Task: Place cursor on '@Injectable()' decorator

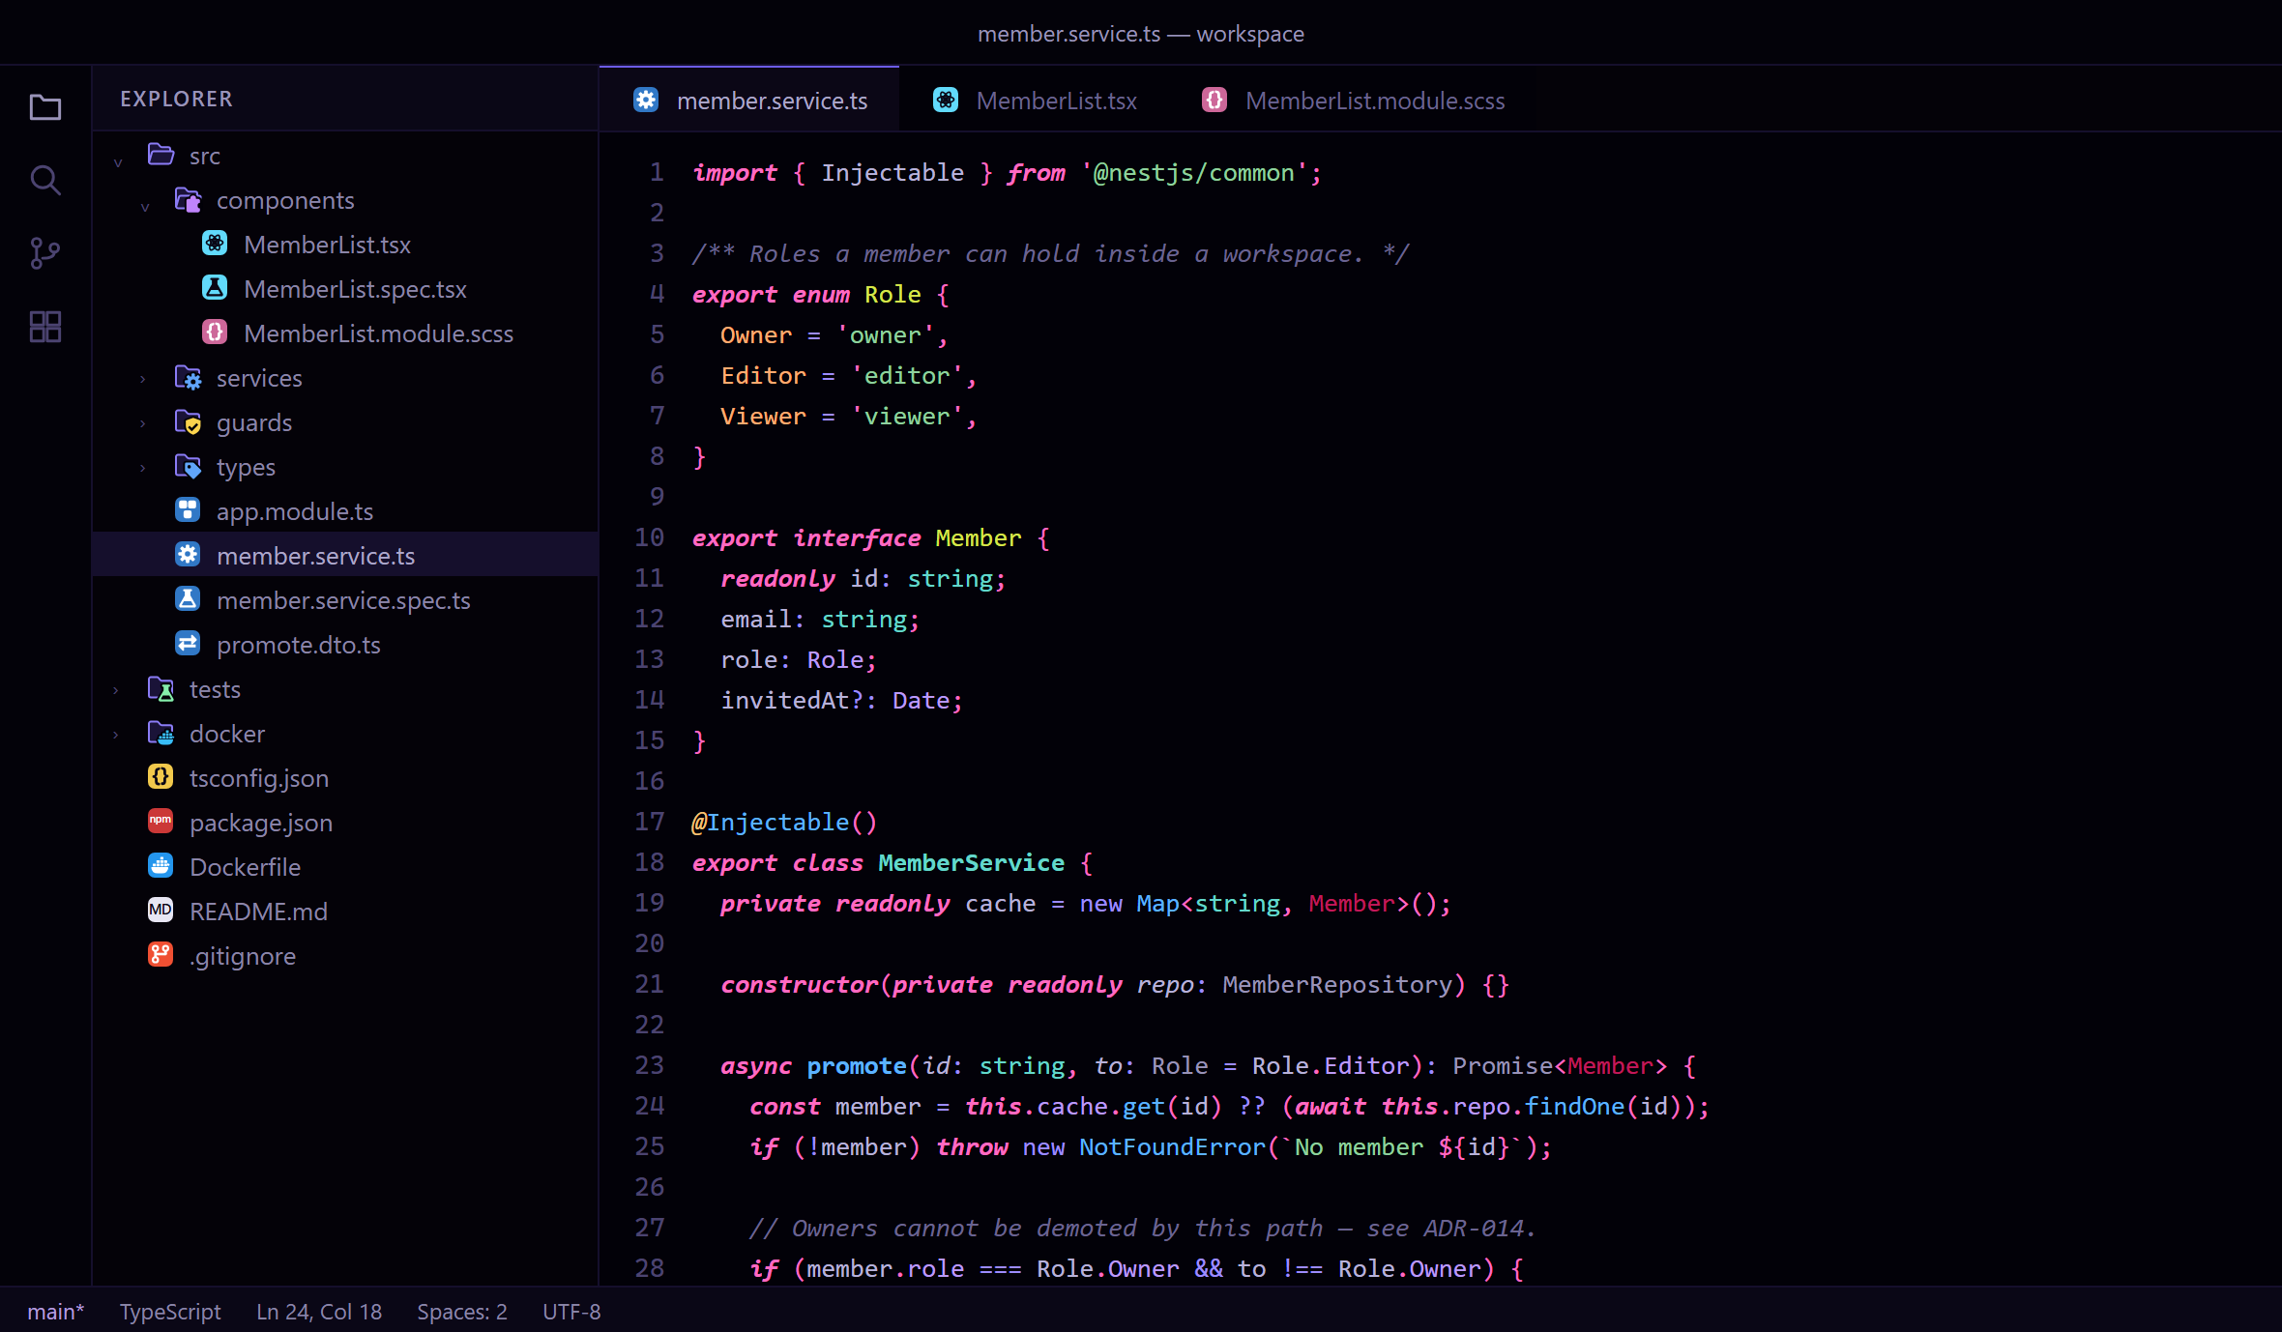Action: [784, 822]
